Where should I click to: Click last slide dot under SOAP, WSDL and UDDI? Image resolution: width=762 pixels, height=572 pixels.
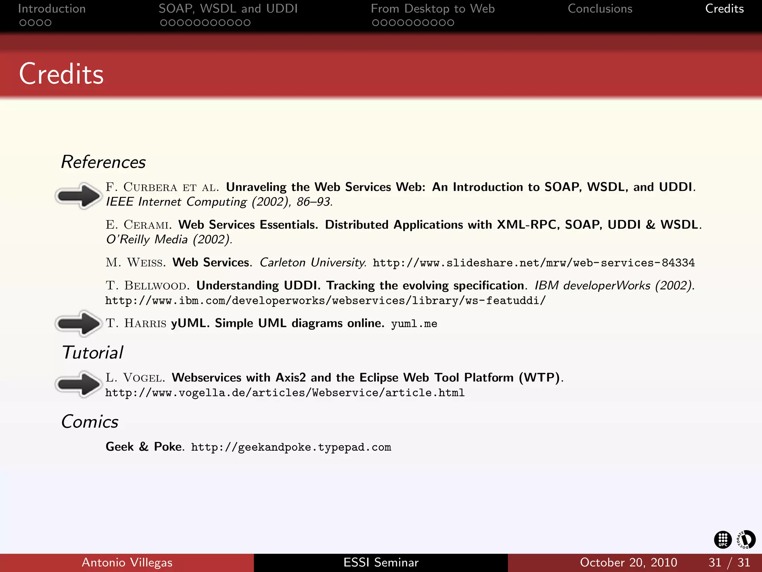(x=247, y=23)
